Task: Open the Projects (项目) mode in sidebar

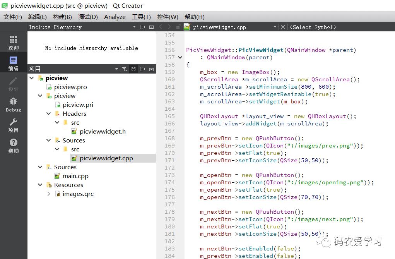Action: (14, 125)
